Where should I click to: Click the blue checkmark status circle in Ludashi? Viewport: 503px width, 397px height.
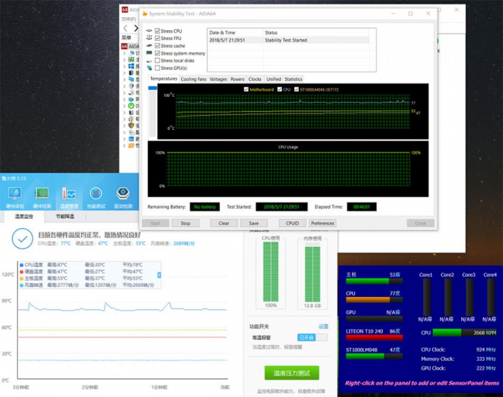point(23,239)
